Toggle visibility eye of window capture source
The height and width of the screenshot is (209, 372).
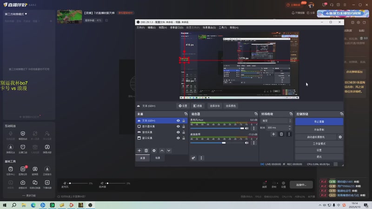pos(178,138)
